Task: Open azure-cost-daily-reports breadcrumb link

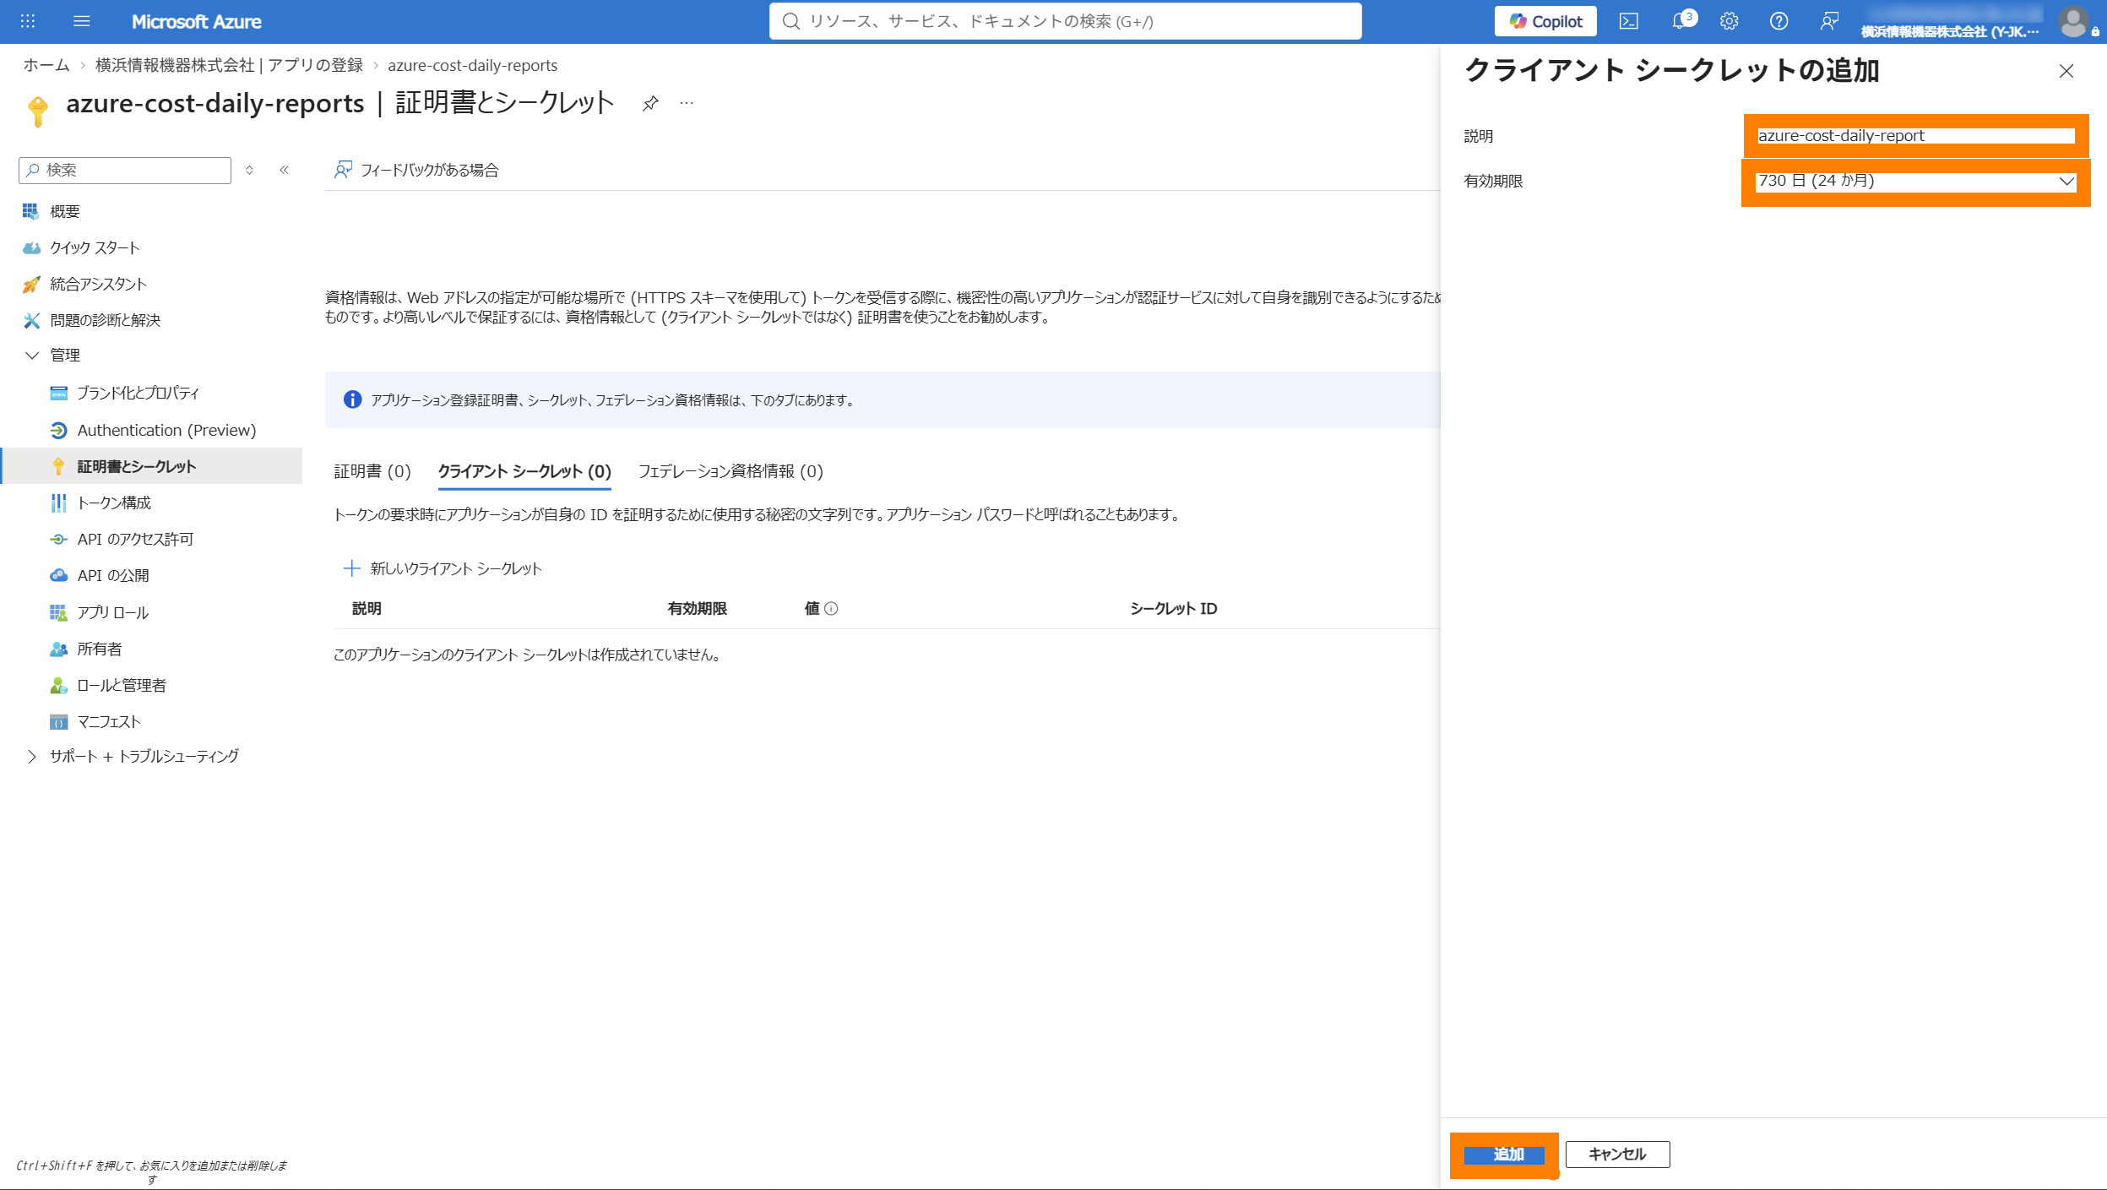Action: click(473, 65)
